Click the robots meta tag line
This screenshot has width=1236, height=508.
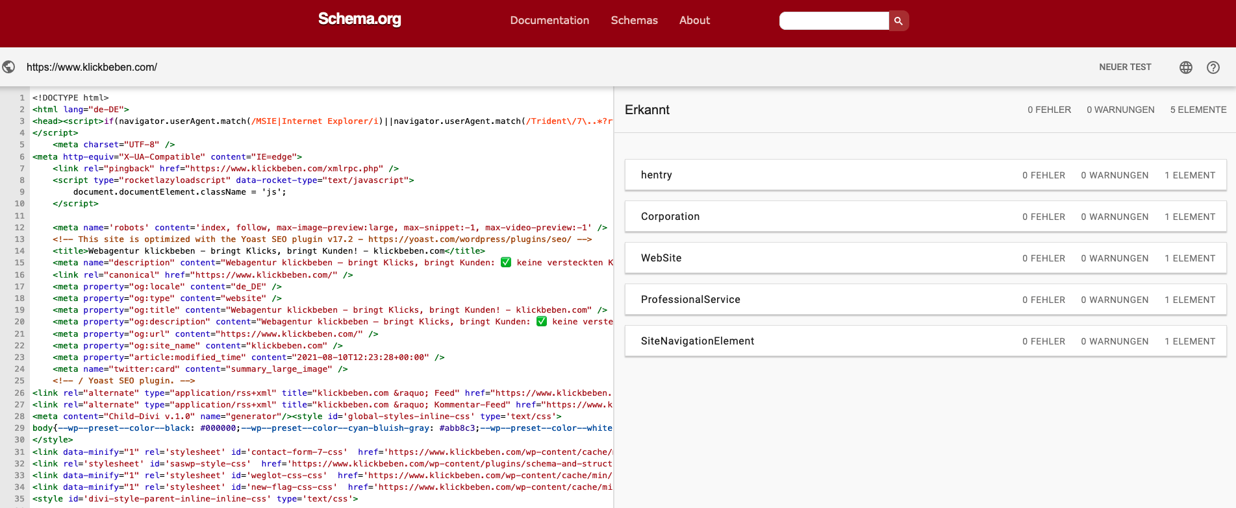[x=330, y=228]
